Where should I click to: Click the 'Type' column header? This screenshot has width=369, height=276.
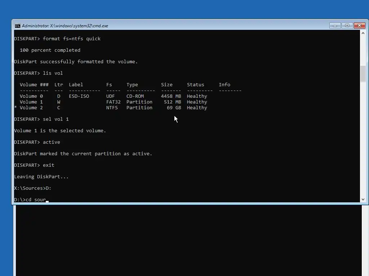click(x=132, y=85)
